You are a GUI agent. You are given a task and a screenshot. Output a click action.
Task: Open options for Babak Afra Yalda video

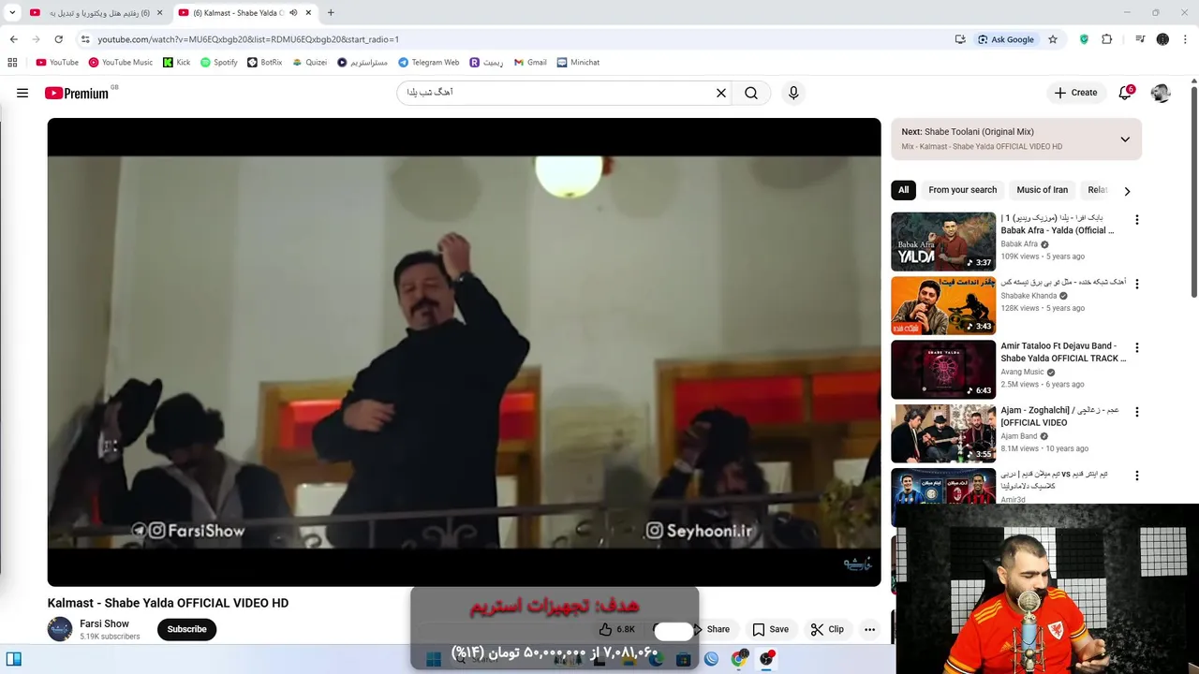pos(1137,220)
